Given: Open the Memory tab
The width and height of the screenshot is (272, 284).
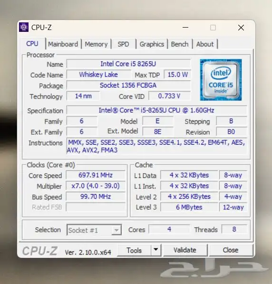Looking at the screenshot, I should [96, 44].
